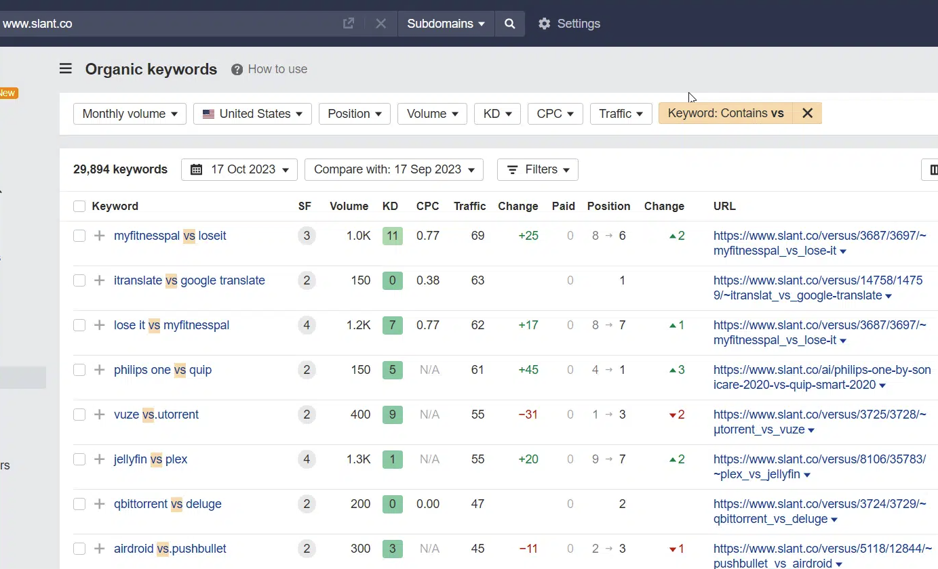Click KD badge 11 for myfitnesspal vs loseit
Screen dimensions: 938x569
(392, 236)
